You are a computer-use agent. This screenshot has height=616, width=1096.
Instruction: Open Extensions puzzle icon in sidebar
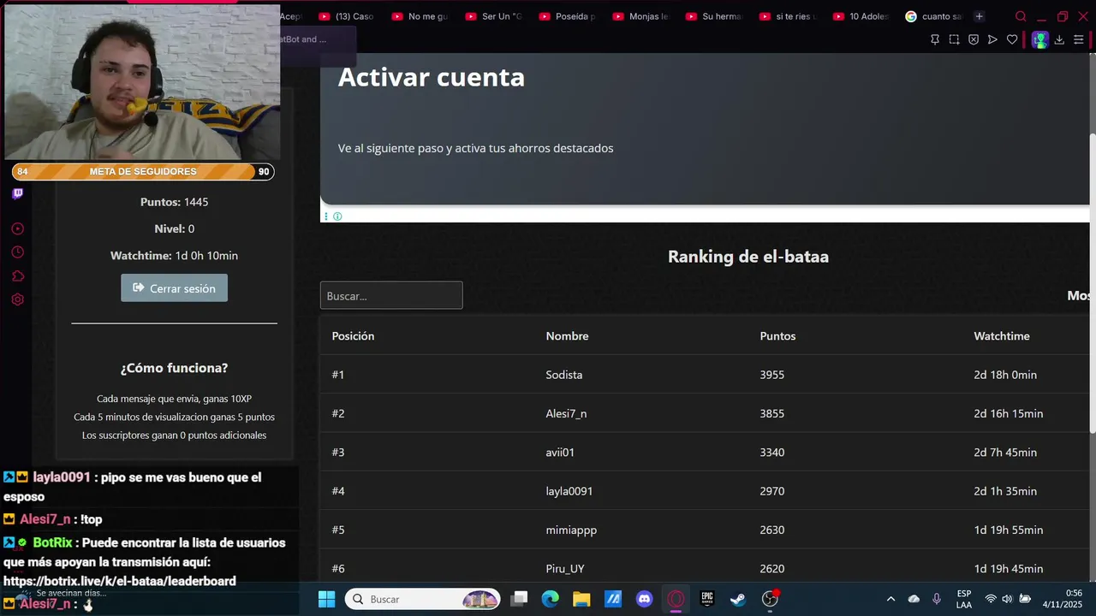(17, 276)
